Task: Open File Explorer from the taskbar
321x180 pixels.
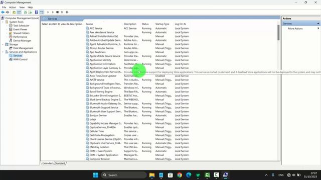Action: point(152,175)
